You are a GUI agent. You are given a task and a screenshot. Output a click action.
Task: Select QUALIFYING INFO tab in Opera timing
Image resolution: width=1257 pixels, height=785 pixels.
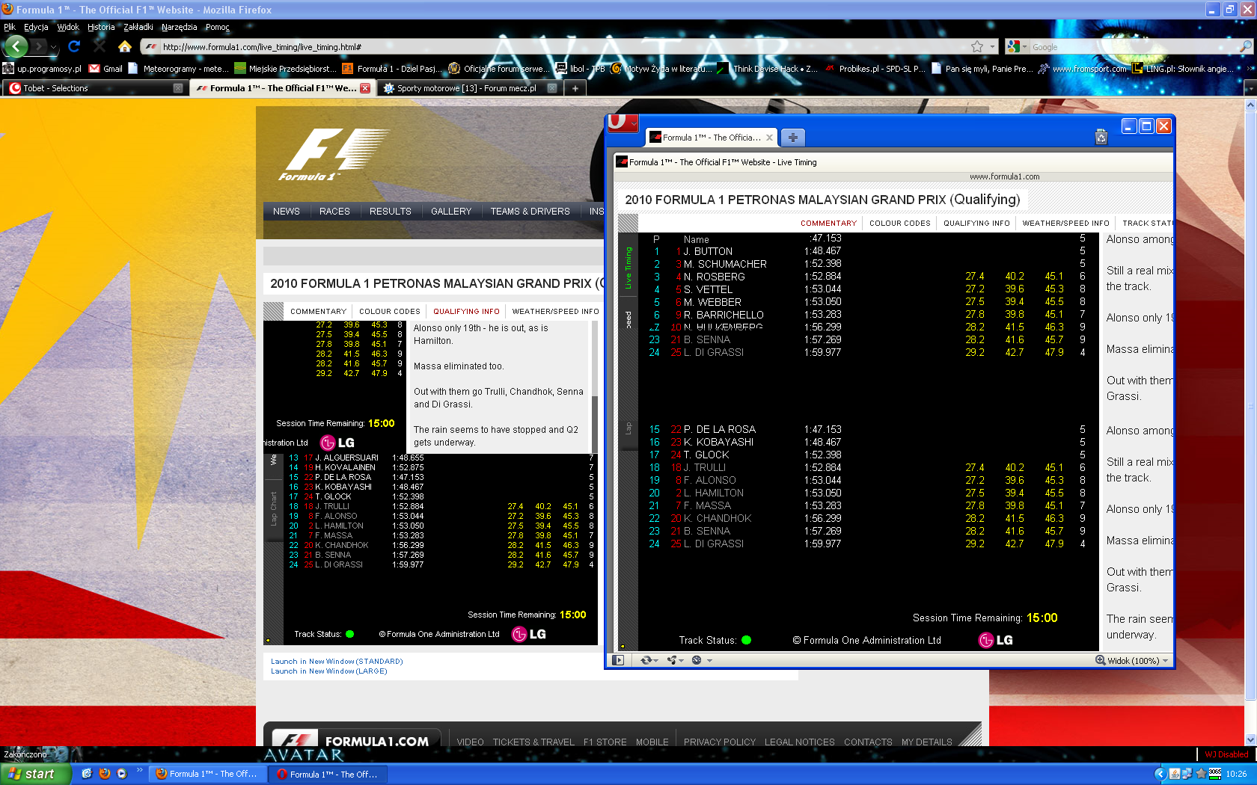pos(976,224)
